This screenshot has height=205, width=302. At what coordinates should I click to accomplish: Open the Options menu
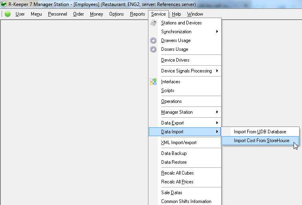[116, 14]
